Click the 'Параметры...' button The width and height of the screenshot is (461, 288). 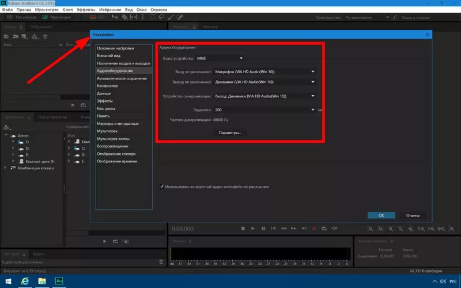(x=229, y=132)
